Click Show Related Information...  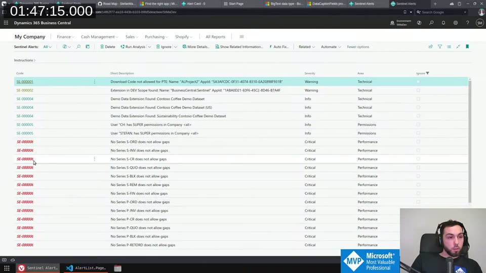click(239, 47)
